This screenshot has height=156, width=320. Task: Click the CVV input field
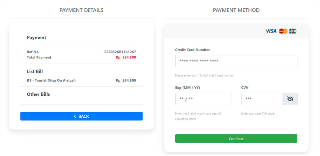pyautogui.click(x=262, y=99)
